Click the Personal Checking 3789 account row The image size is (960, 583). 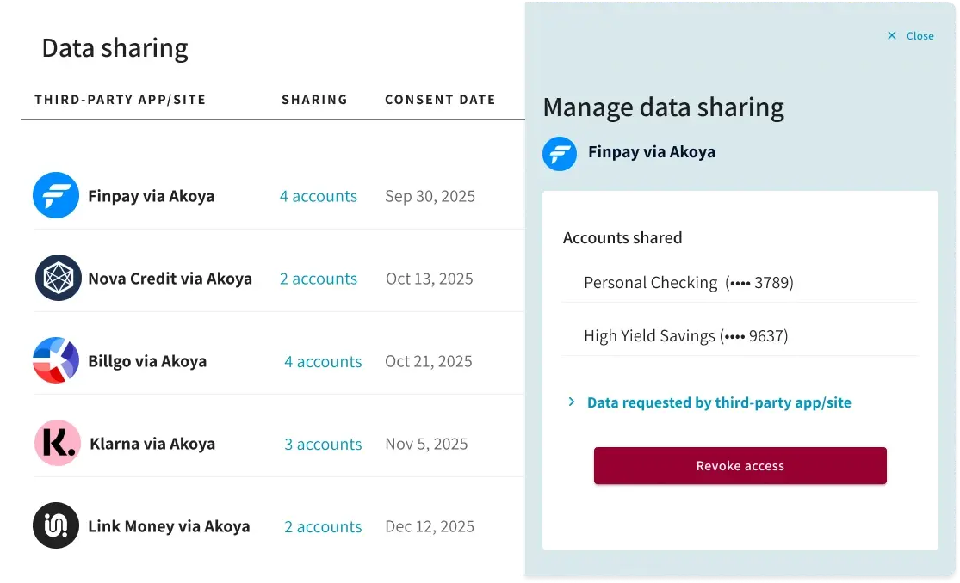[740, 283]
